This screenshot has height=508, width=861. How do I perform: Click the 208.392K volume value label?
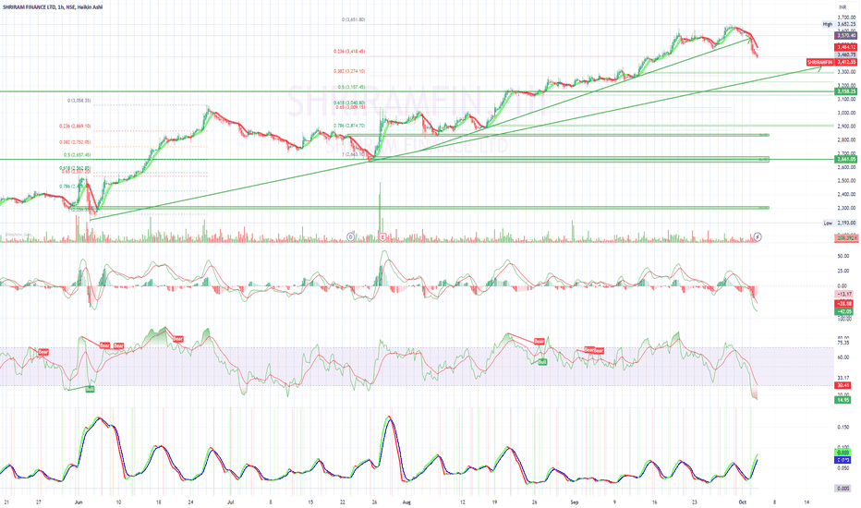(x=845, y=237)
